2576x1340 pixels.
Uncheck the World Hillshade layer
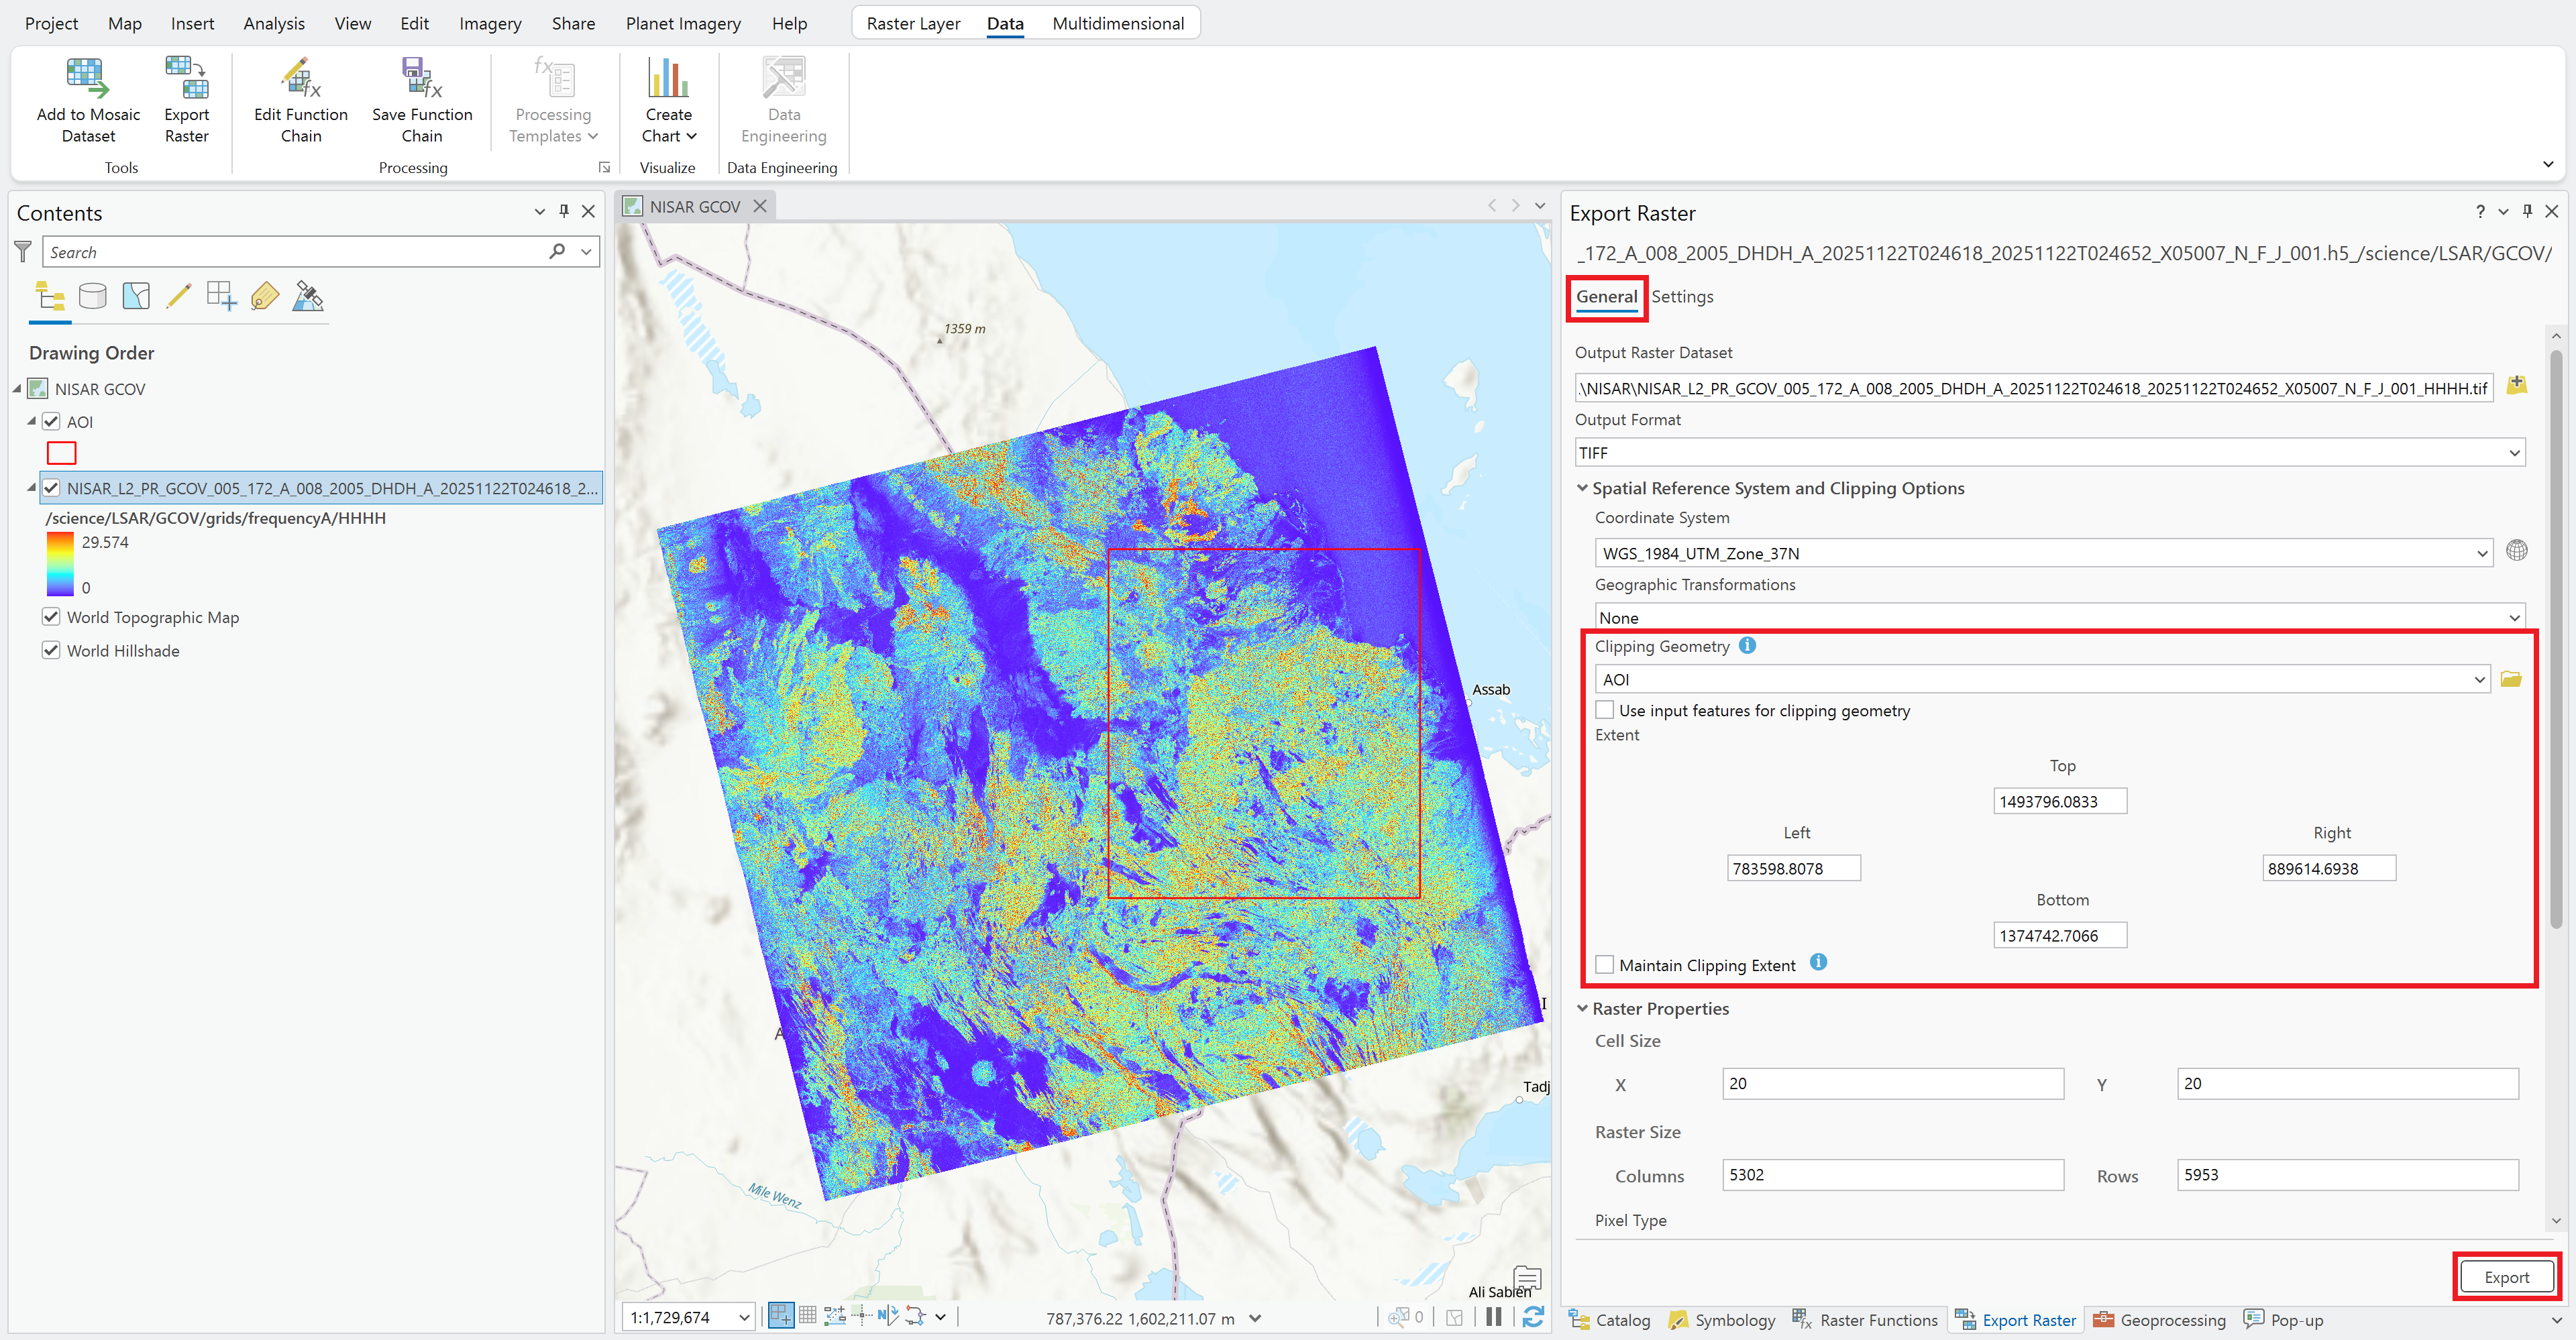tap(51, 650)
